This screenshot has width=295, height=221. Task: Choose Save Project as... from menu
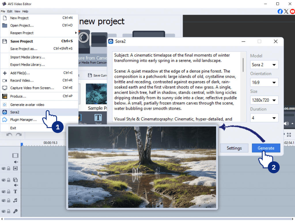pos(39,49)
